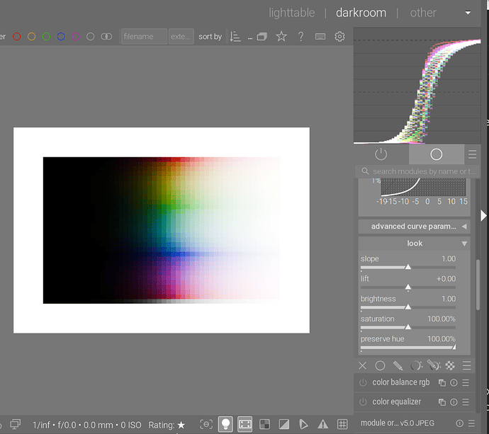Open keyboard shortcuts icon
The image size is (489, 434).
click(x=320, y=37)
